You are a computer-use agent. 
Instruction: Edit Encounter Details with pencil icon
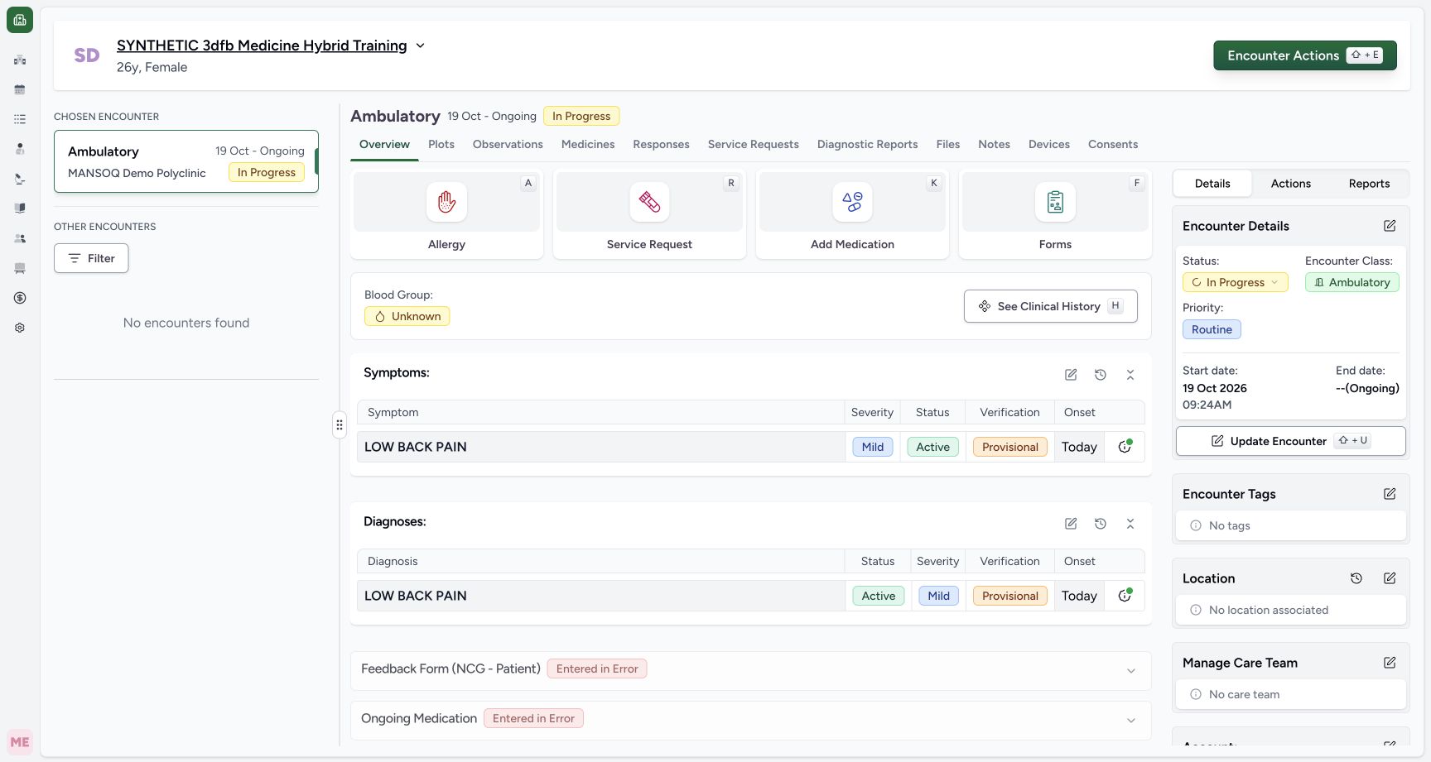1390,226
